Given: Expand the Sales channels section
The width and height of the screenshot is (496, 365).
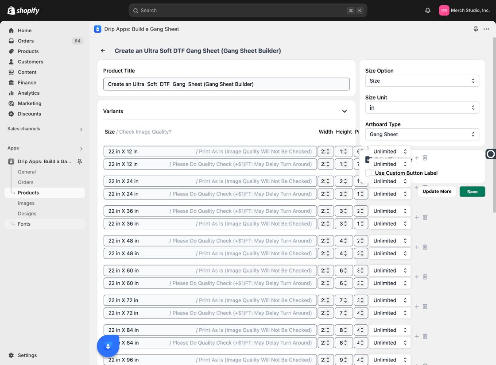Looking at the screenshot, I should [81, 129].
